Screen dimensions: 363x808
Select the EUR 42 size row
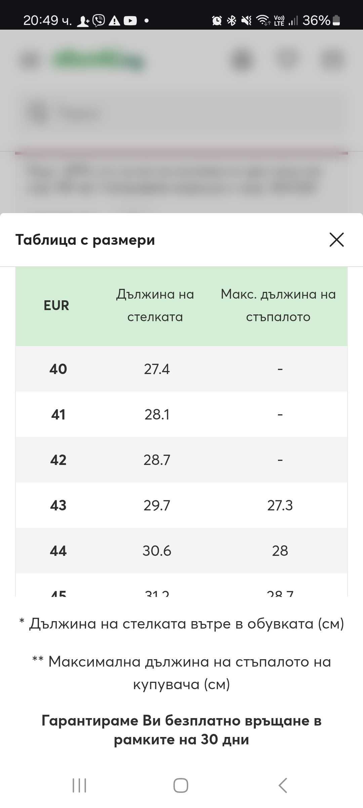coord(182,460)
